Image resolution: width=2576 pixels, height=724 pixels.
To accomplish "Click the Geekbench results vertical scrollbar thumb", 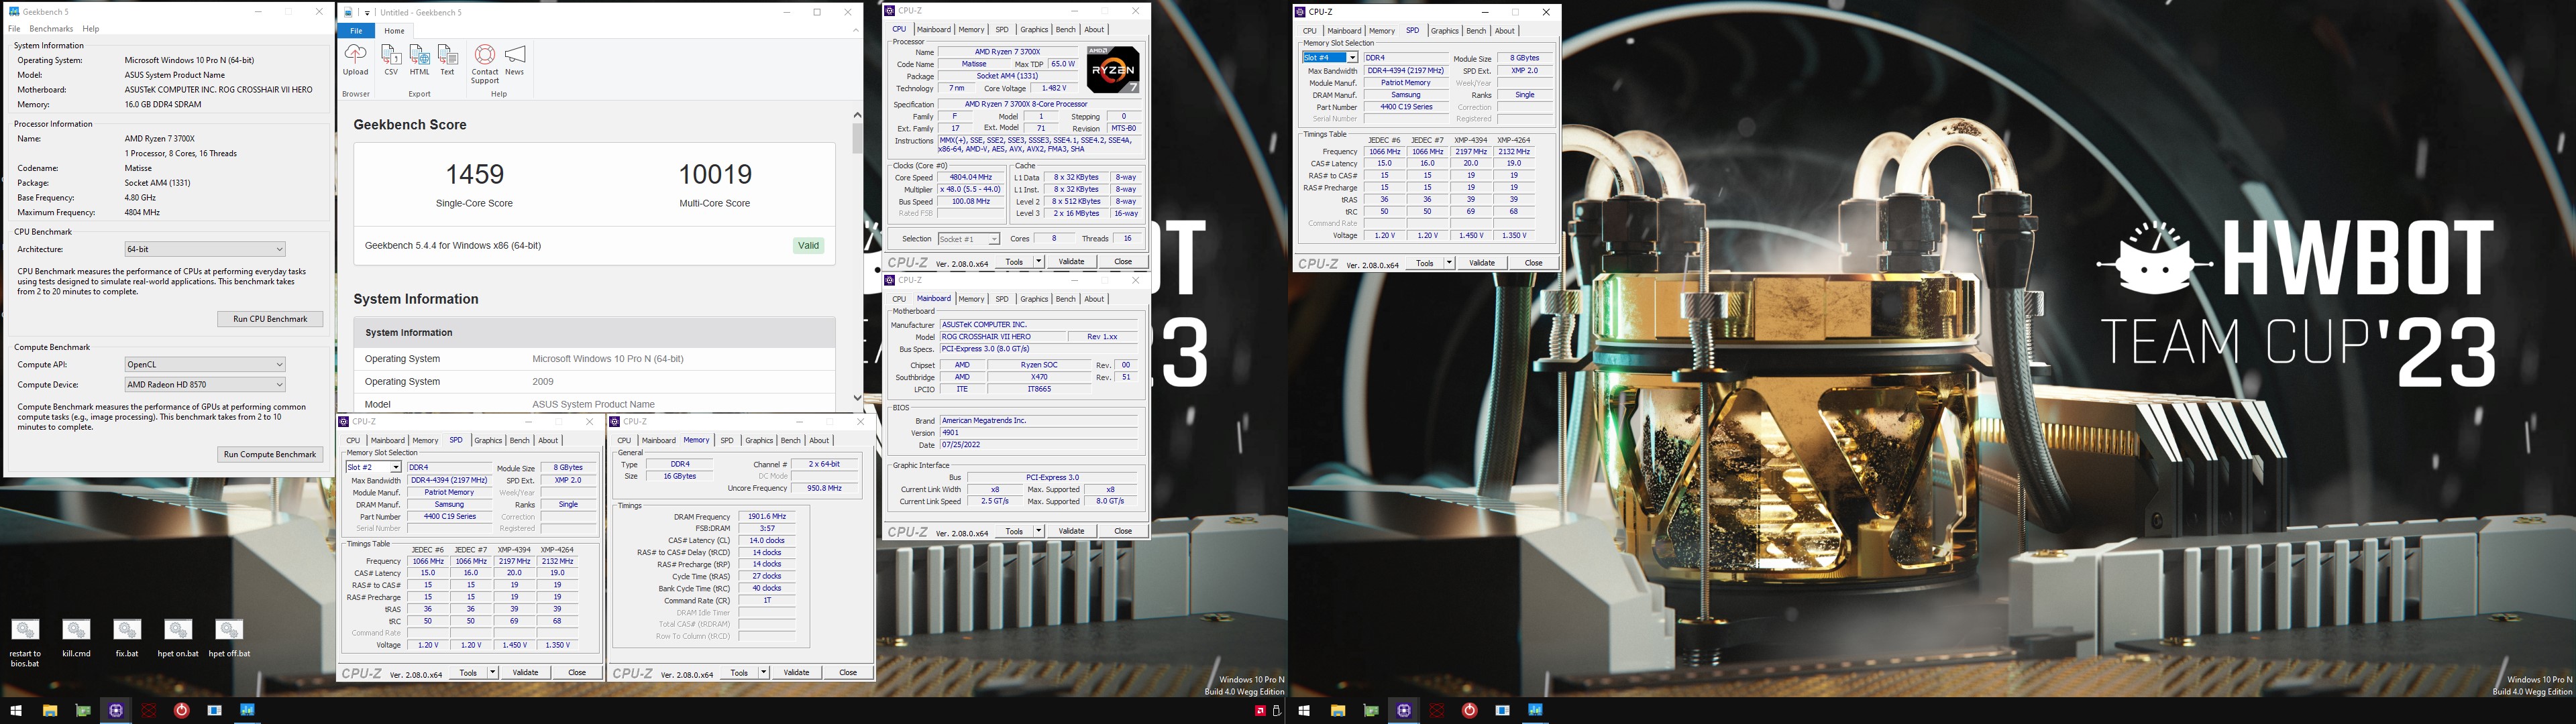I will click(x=857, y=138).
